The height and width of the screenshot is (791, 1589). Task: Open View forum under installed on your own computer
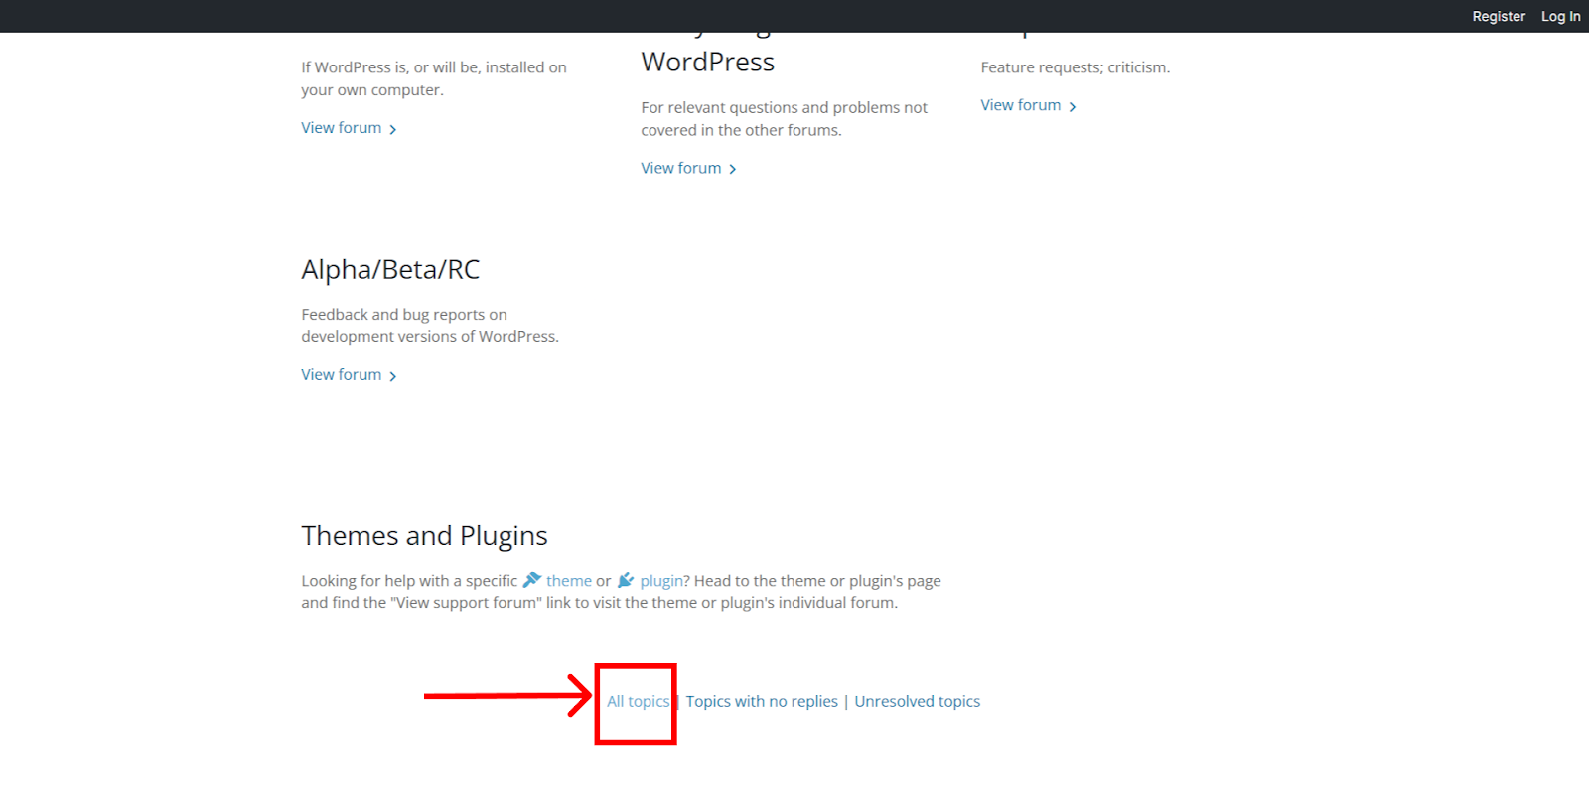click(x=350, y=128)
